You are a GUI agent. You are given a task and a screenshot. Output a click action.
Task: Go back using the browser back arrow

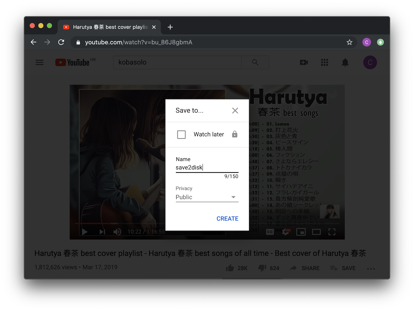34,42
